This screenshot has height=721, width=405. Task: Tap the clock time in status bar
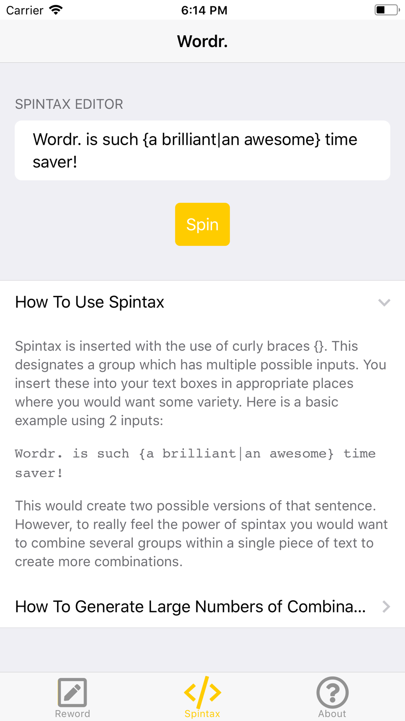(204, 10)
